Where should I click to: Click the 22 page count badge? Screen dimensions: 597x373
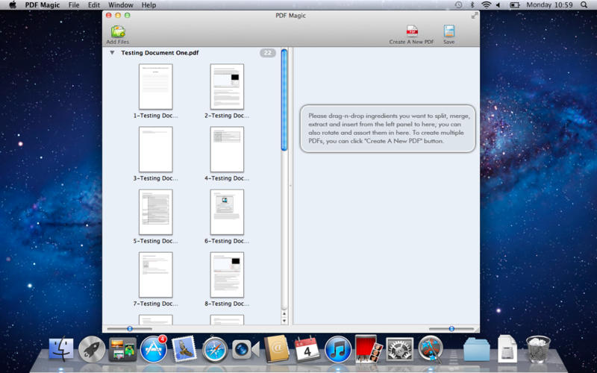click(x=268, y=53)
